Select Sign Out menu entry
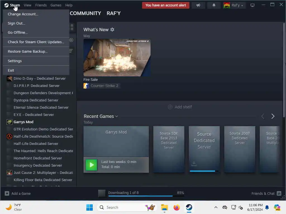 (x=36, y=23)
